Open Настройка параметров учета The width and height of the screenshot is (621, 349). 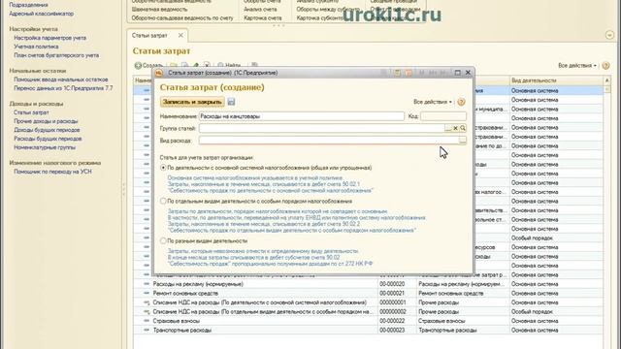[x=49, y=38]
